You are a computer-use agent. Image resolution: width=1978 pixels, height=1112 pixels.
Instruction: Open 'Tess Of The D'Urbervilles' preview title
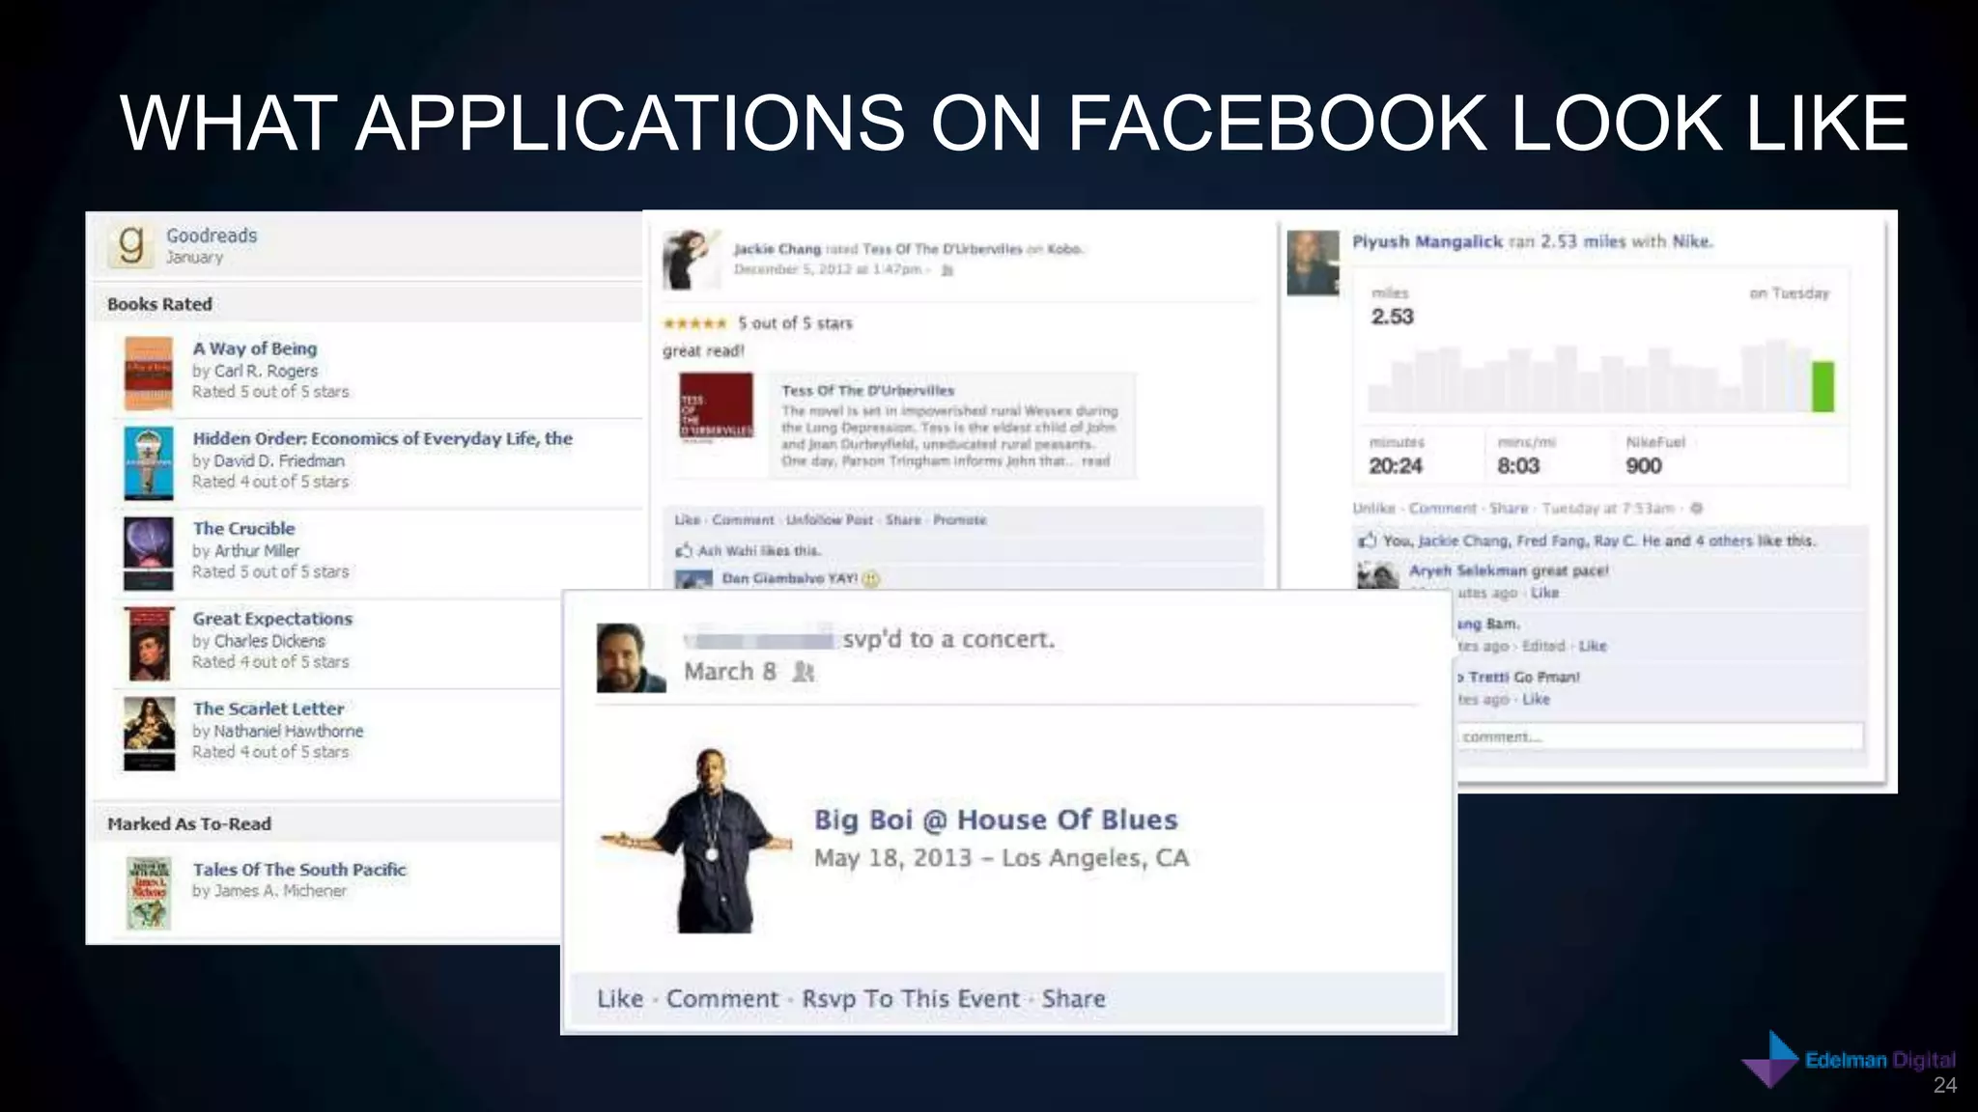click(867, 390)
